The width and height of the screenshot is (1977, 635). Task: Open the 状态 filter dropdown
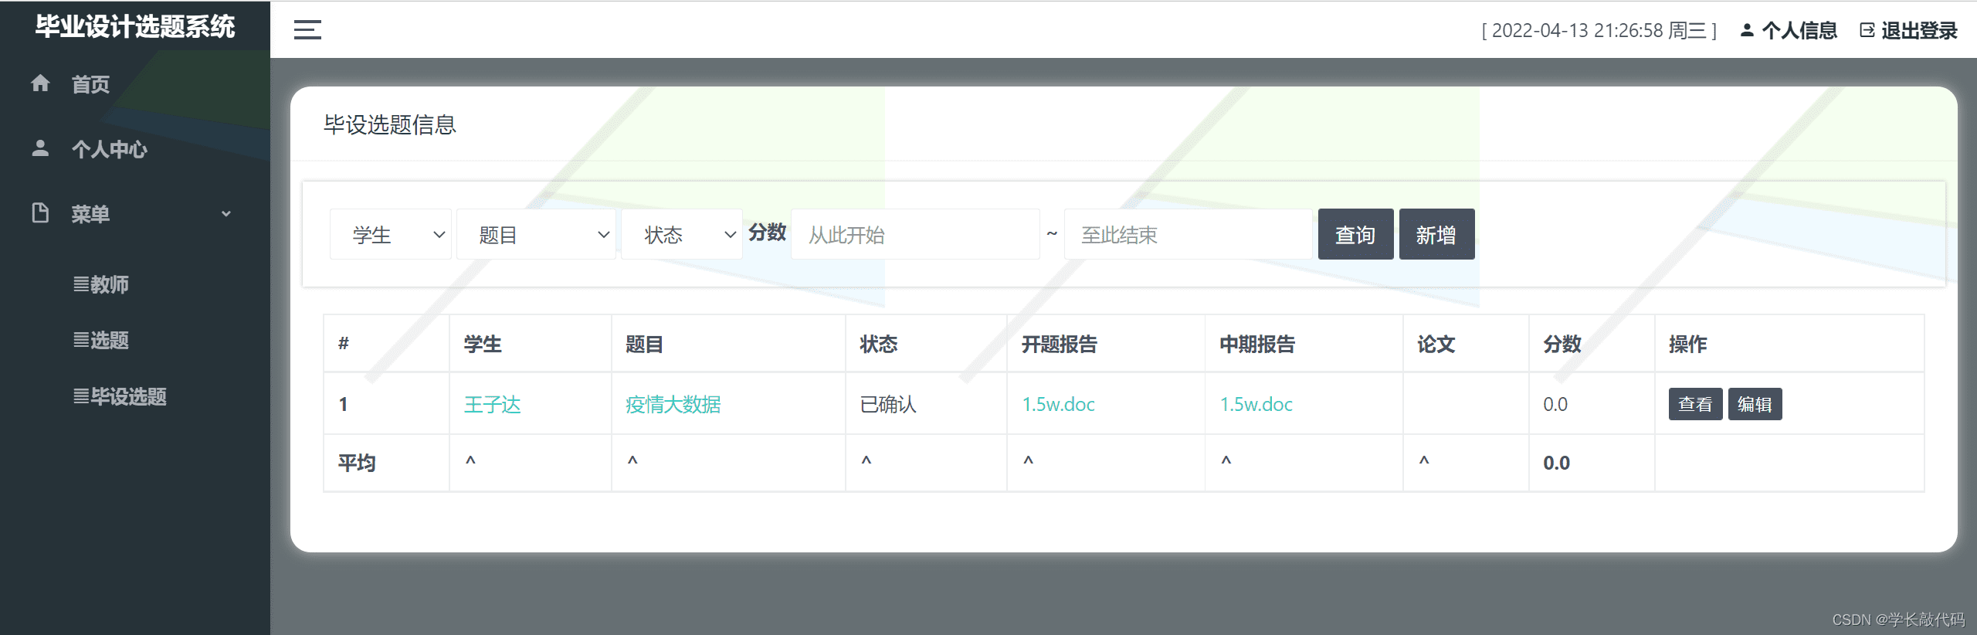click(682, 234)
